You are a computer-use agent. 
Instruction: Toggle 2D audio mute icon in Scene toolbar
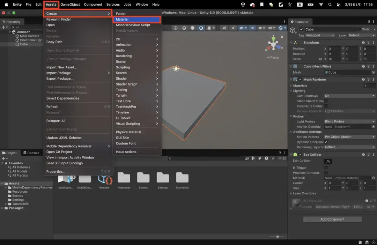[224, 28]
